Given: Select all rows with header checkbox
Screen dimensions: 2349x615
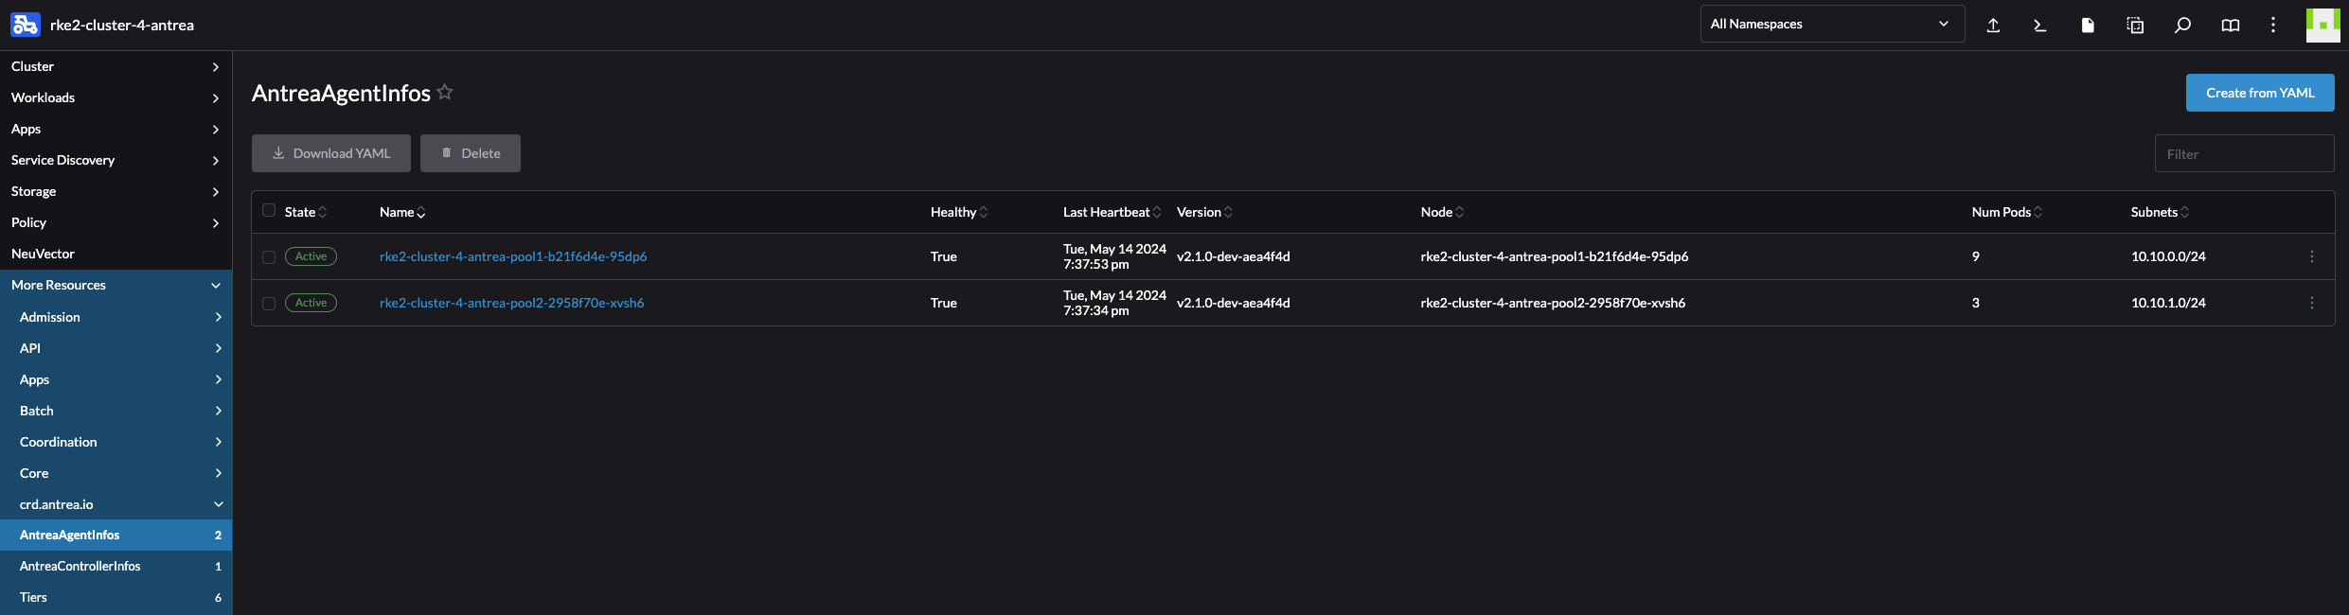Looking at the screenshot, I should click(x=269, y=210).
